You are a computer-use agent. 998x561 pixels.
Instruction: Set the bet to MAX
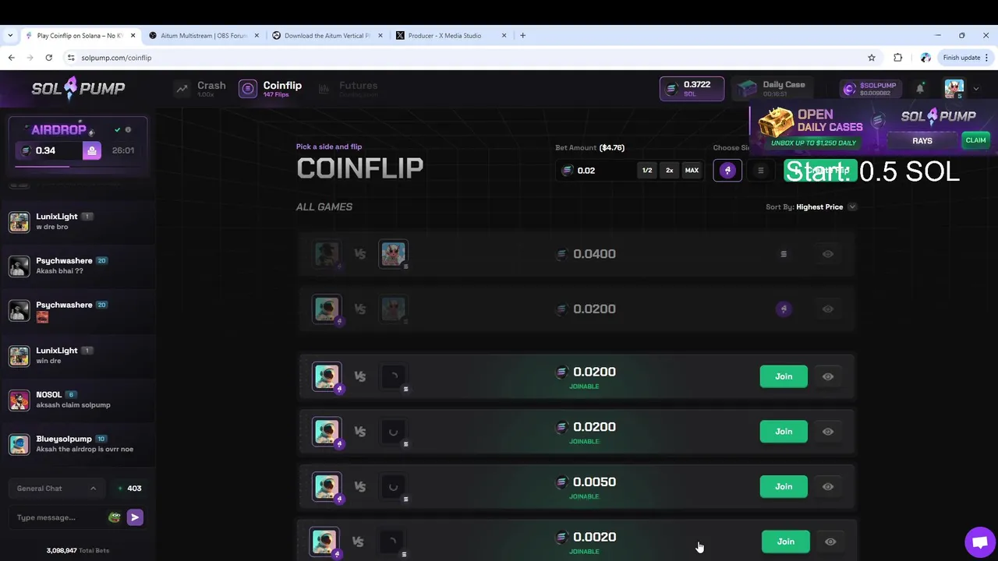coord(692,171)
